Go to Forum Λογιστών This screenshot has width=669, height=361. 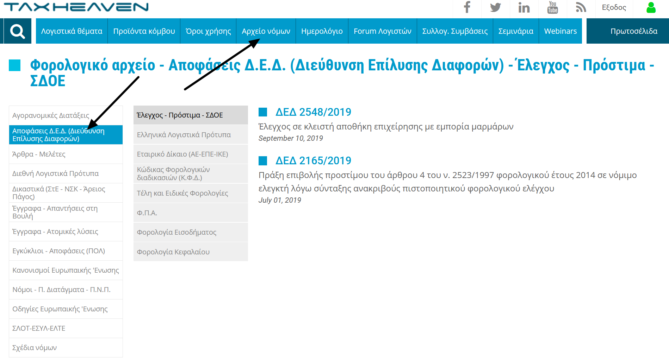382,31
